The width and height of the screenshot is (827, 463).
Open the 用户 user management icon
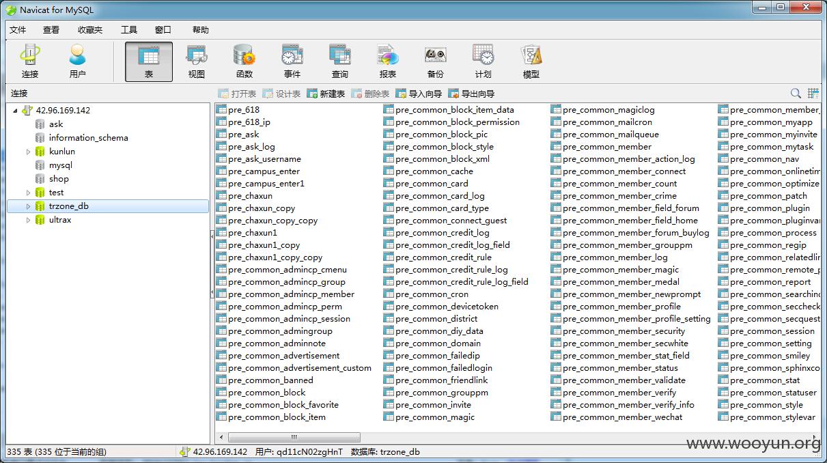77,61
